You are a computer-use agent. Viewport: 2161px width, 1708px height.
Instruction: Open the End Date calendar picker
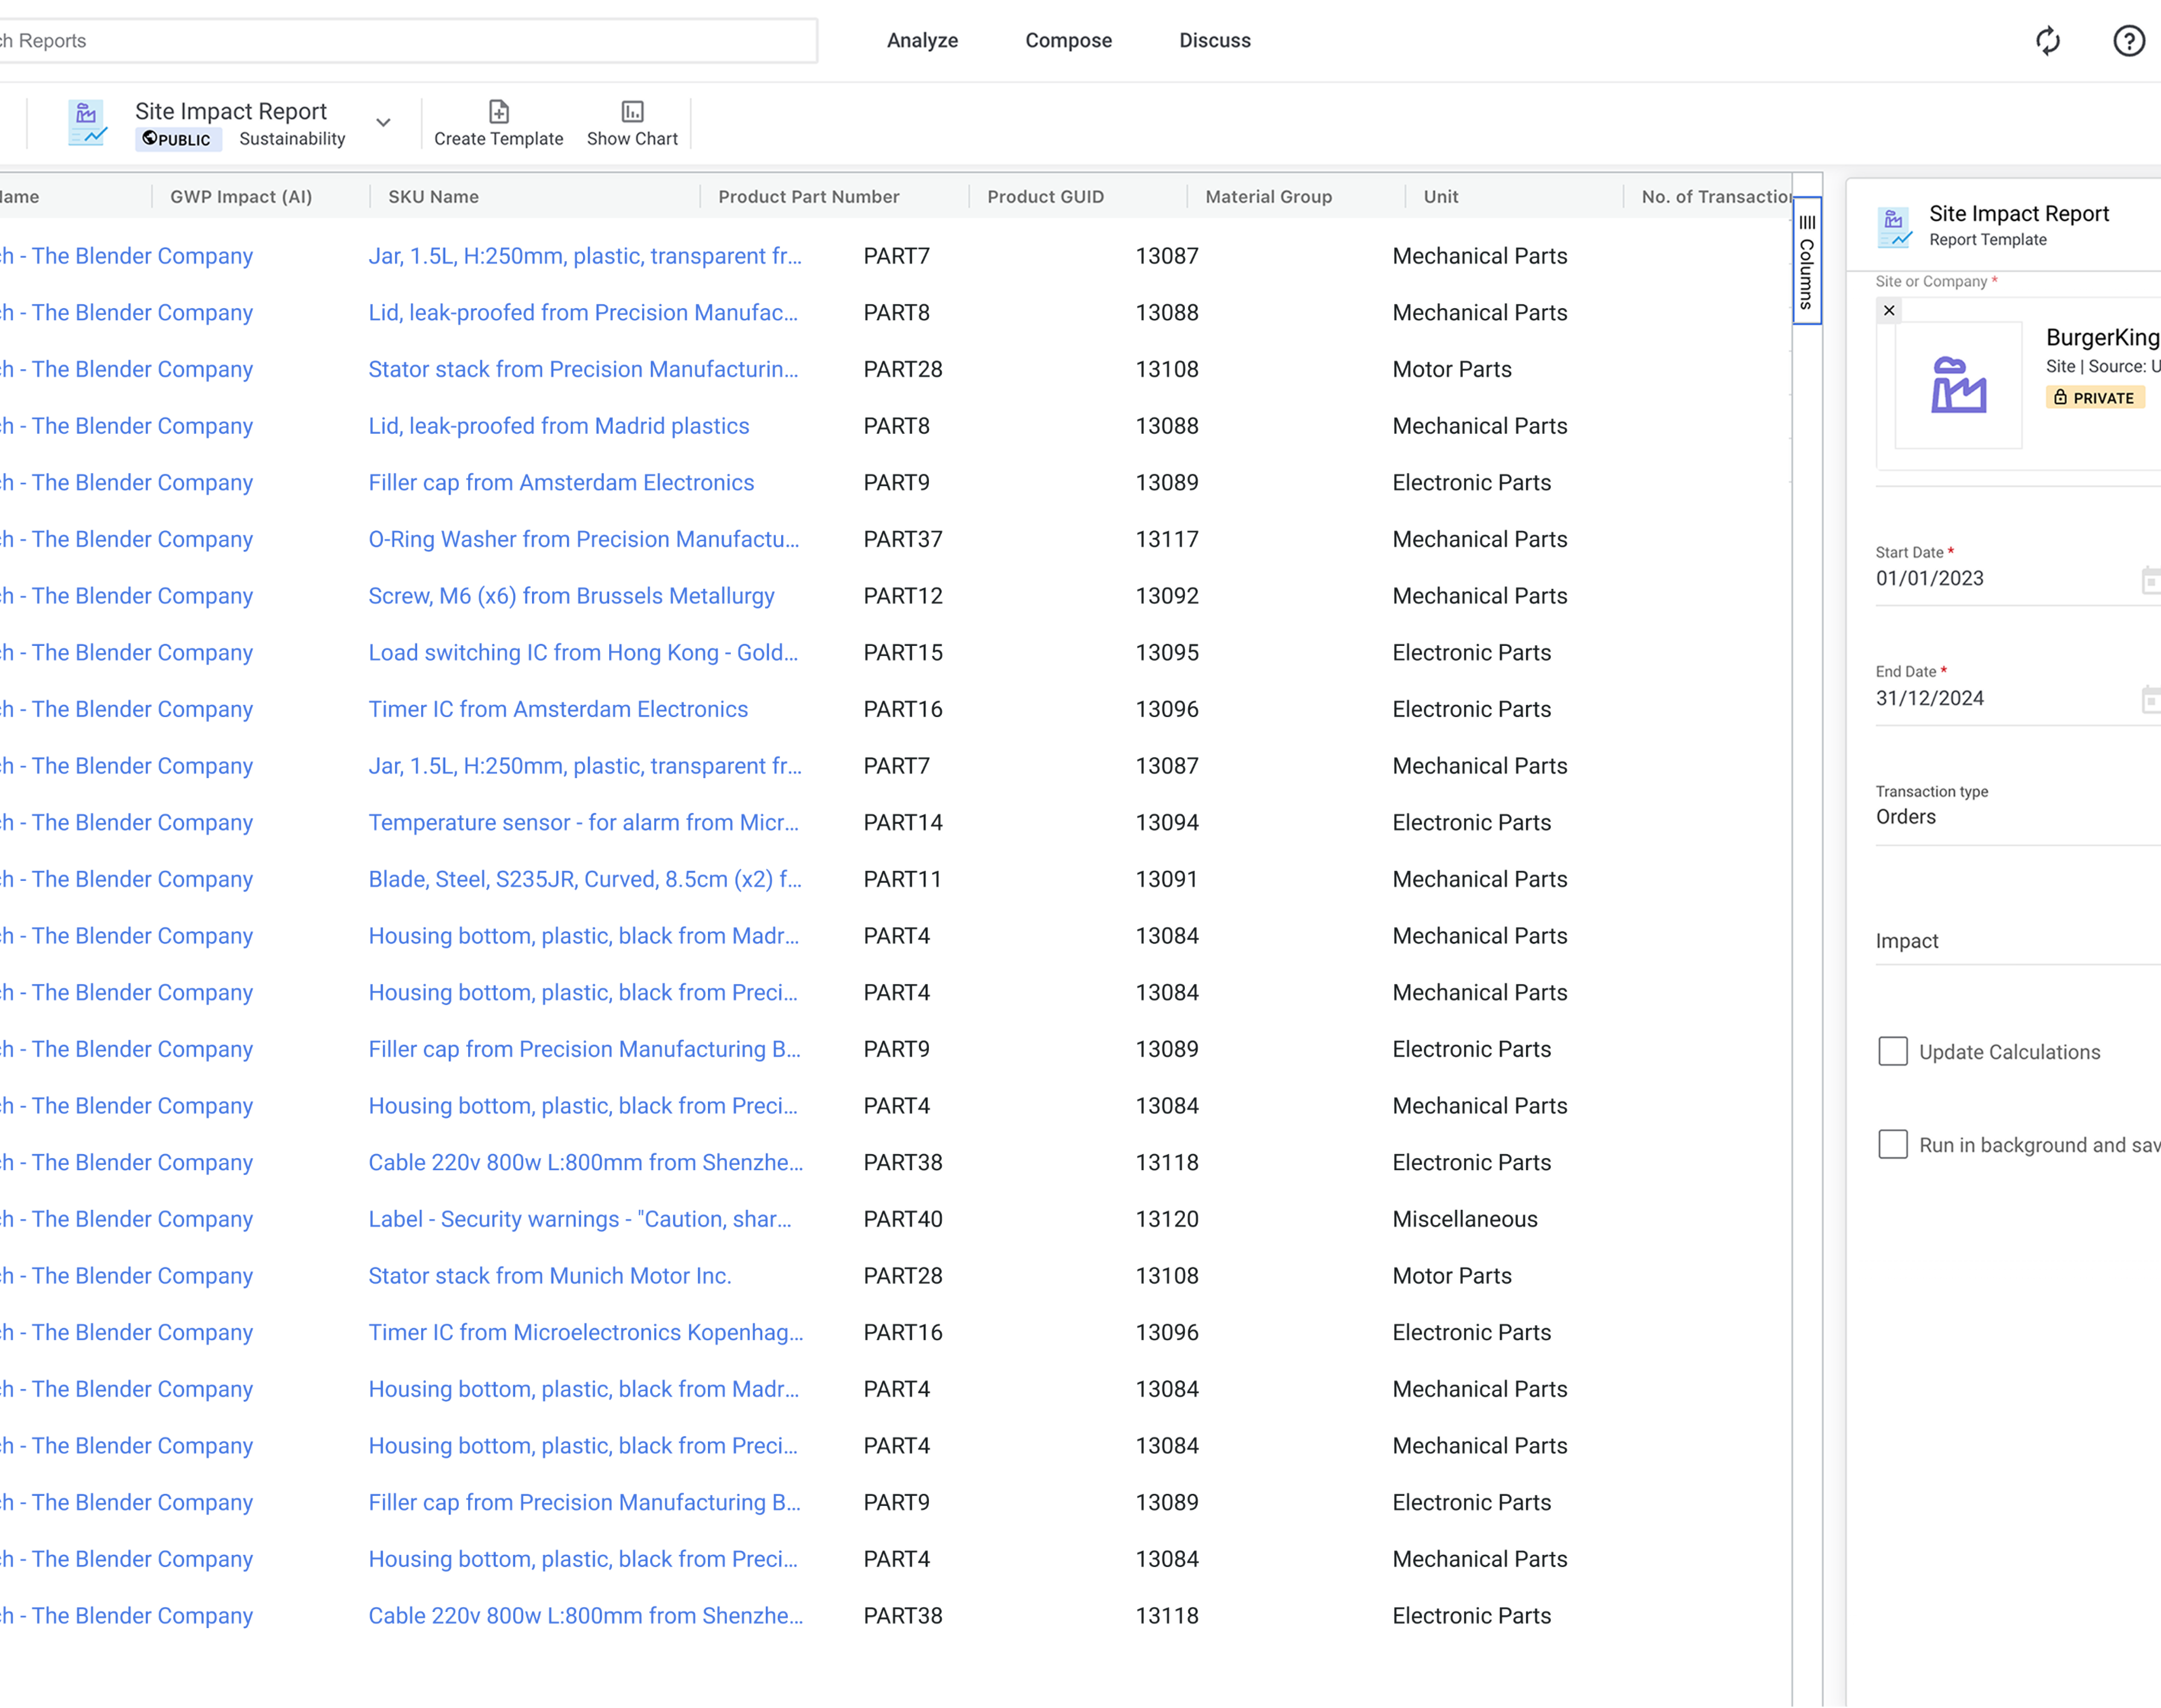point(2150,699)
